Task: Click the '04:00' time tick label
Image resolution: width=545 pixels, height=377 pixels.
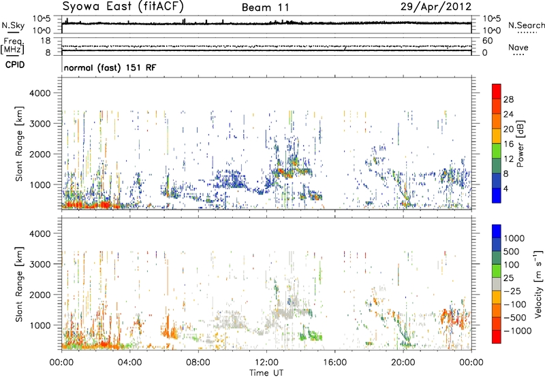Action: coord(129,363)
